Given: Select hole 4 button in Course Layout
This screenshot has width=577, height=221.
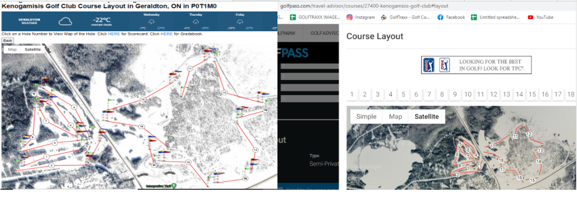Looking at the screenshot, I should coord(391,95).
